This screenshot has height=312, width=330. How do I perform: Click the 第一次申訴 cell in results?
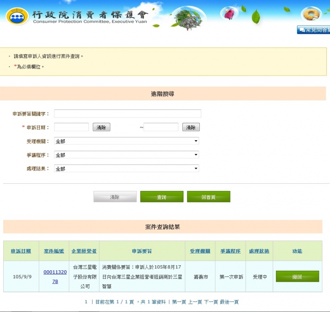231,277
